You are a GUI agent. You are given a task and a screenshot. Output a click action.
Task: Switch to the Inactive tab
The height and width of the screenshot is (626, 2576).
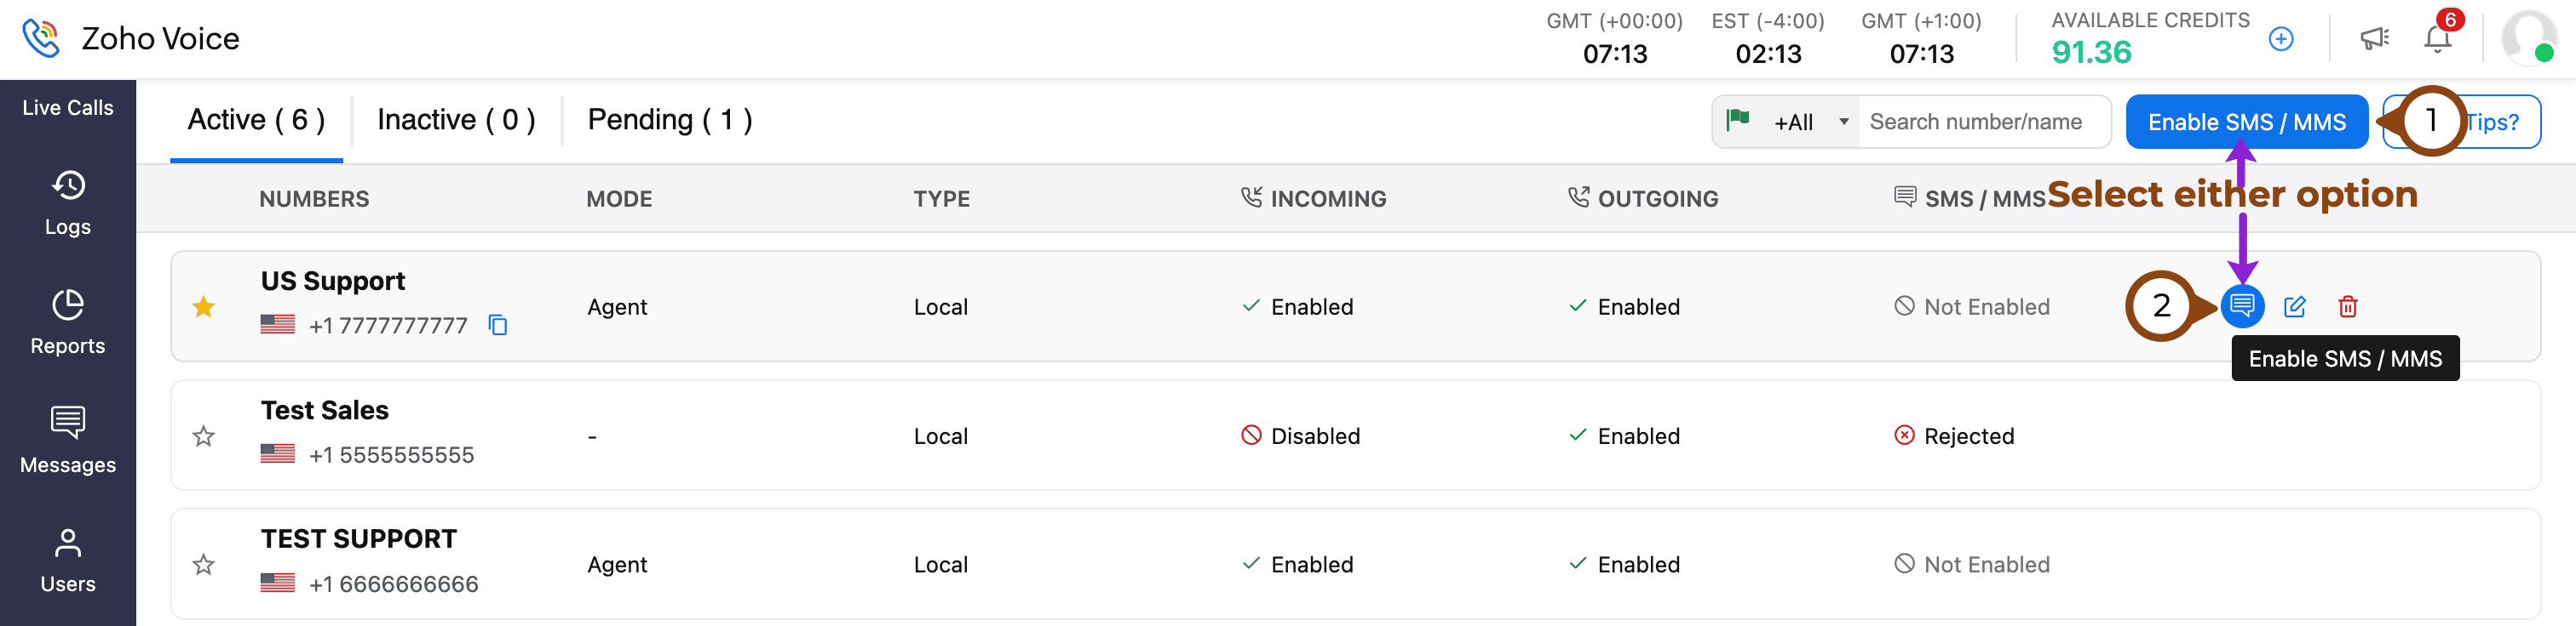(x=456, y=120)
